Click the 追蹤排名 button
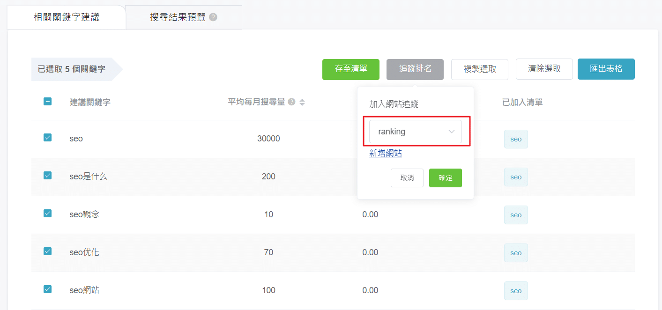 tap(415, 69)
